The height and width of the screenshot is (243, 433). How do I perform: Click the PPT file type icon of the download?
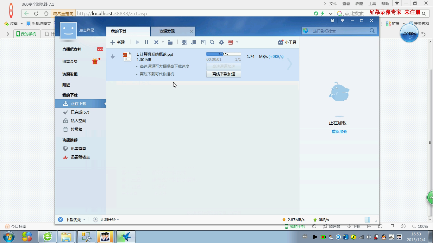click(x=127, y=57)
